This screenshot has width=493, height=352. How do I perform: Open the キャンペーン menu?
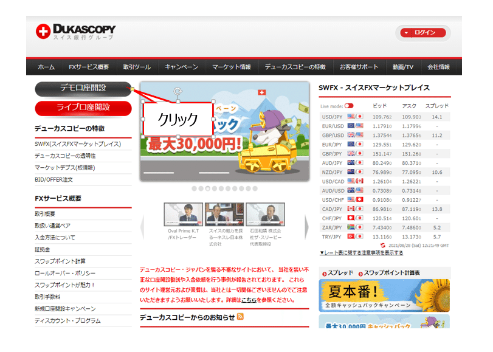point(181,67)
